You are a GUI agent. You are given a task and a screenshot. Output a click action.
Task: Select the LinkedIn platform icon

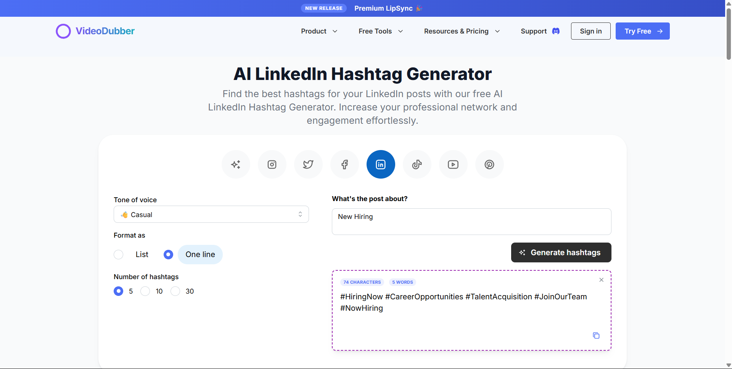coord(381,165)
